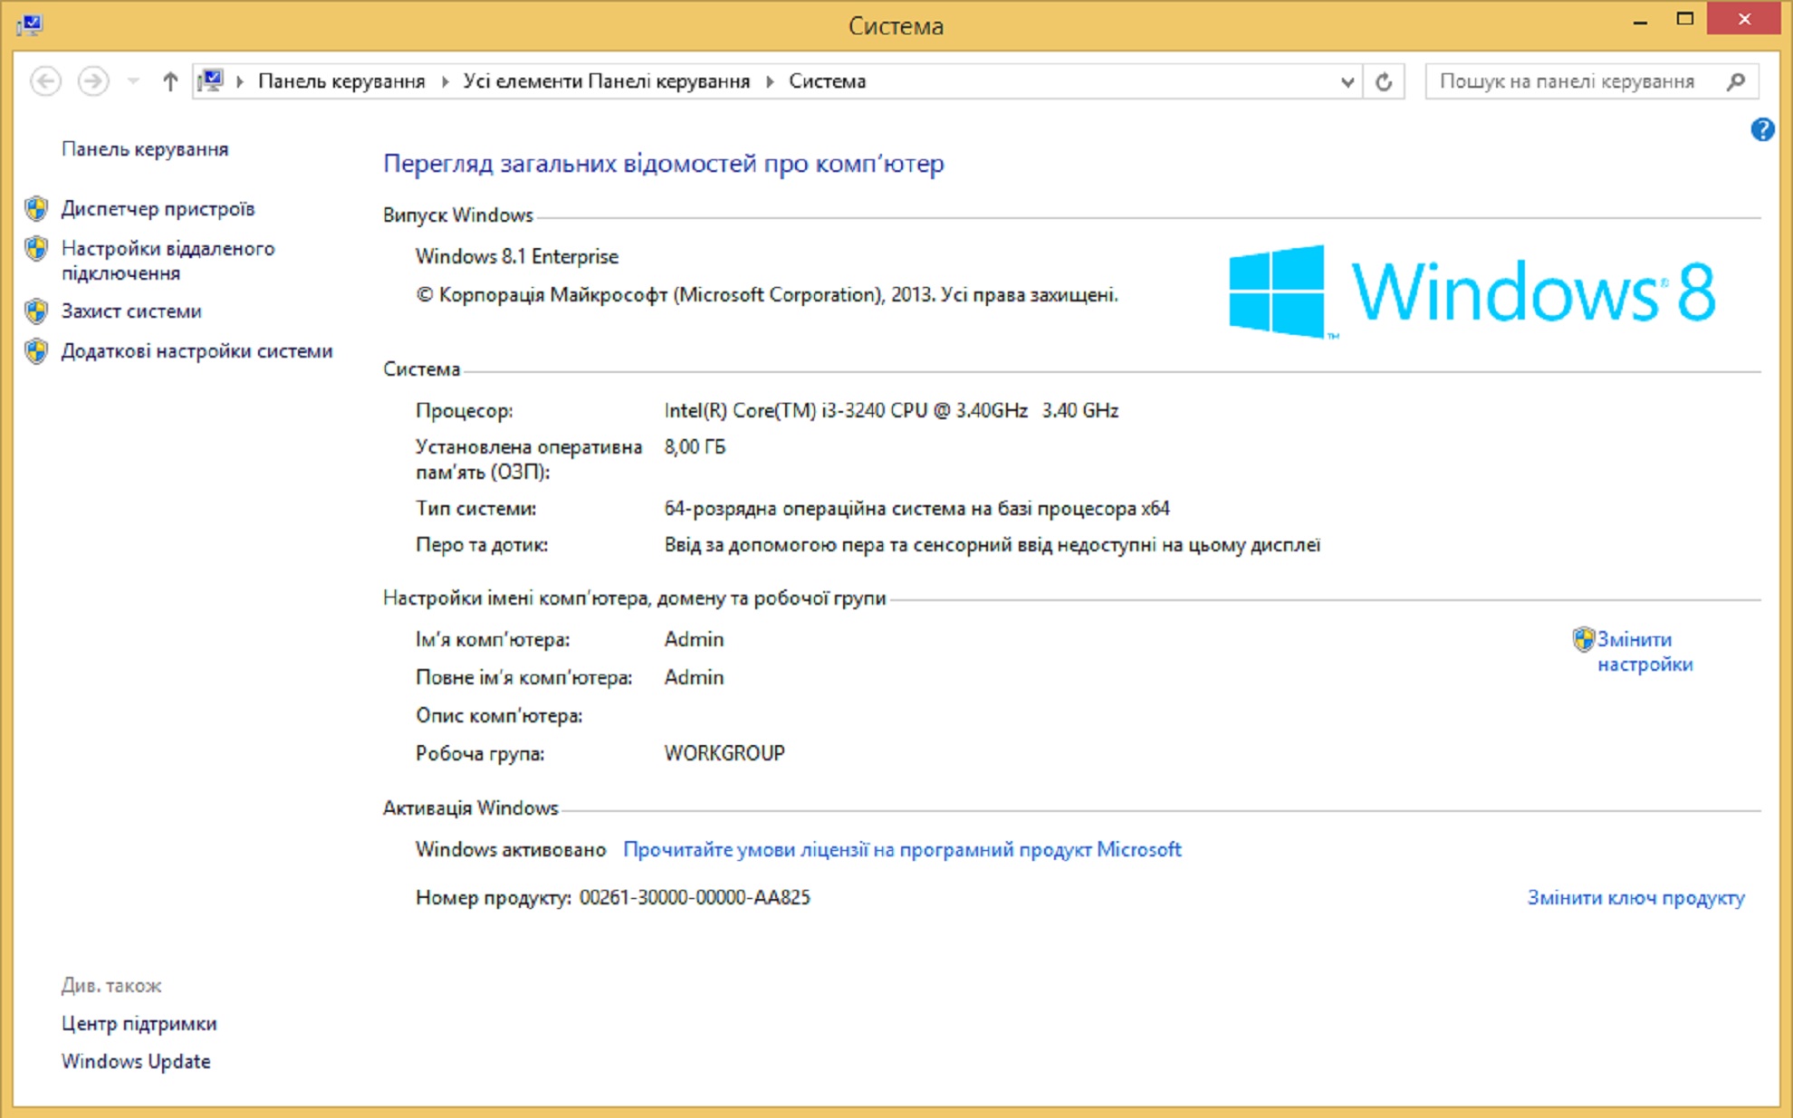Image resolution: width=1793 pixels, height=1118 pixels.
Task: Click the blue help question mark icon
Action: [1761, 129]
